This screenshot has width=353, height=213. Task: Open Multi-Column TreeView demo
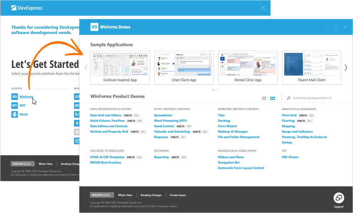(x=107, y=121)
